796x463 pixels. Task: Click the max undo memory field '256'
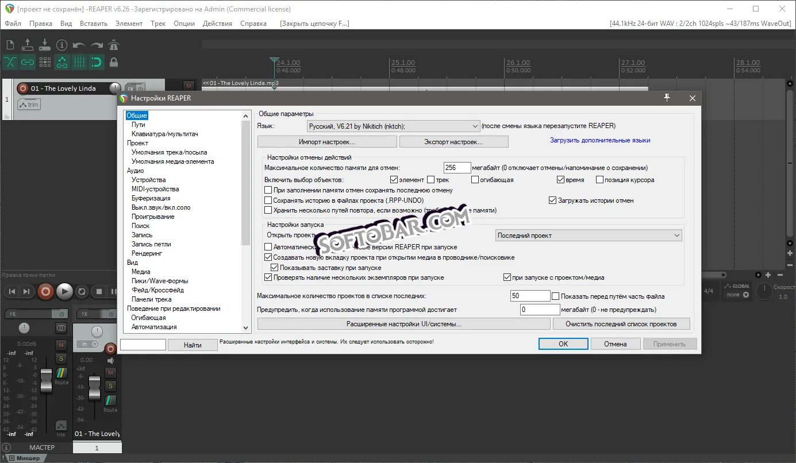pyautogui.click(x=457, y=168)
